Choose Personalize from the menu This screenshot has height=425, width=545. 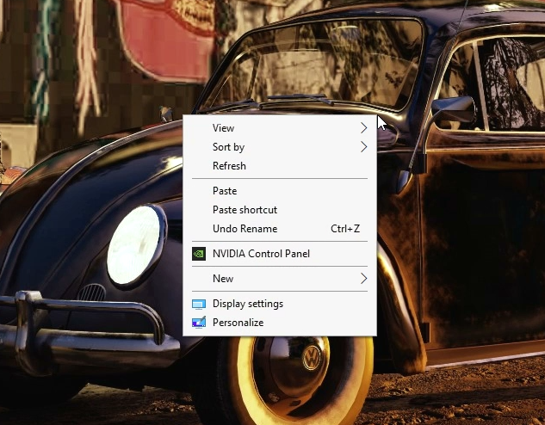(x=280, y=323)
